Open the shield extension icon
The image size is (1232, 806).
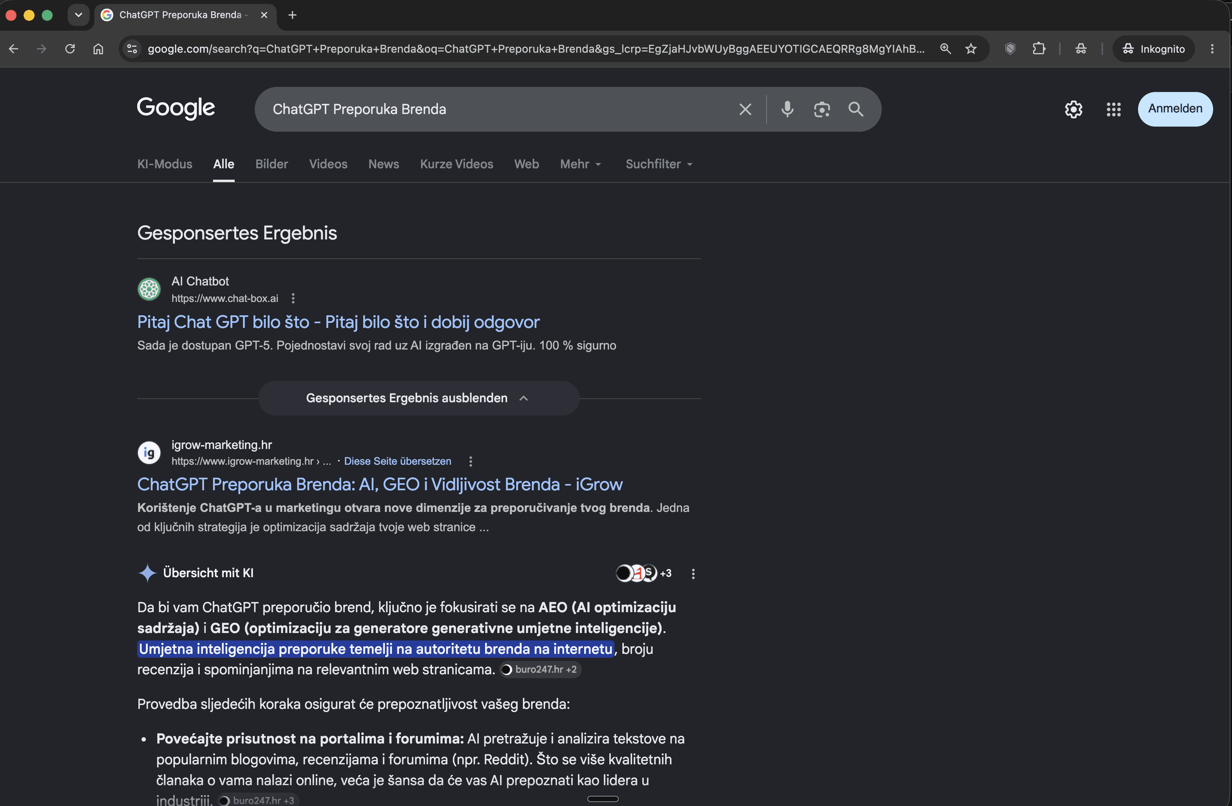tap(1010, 49)
